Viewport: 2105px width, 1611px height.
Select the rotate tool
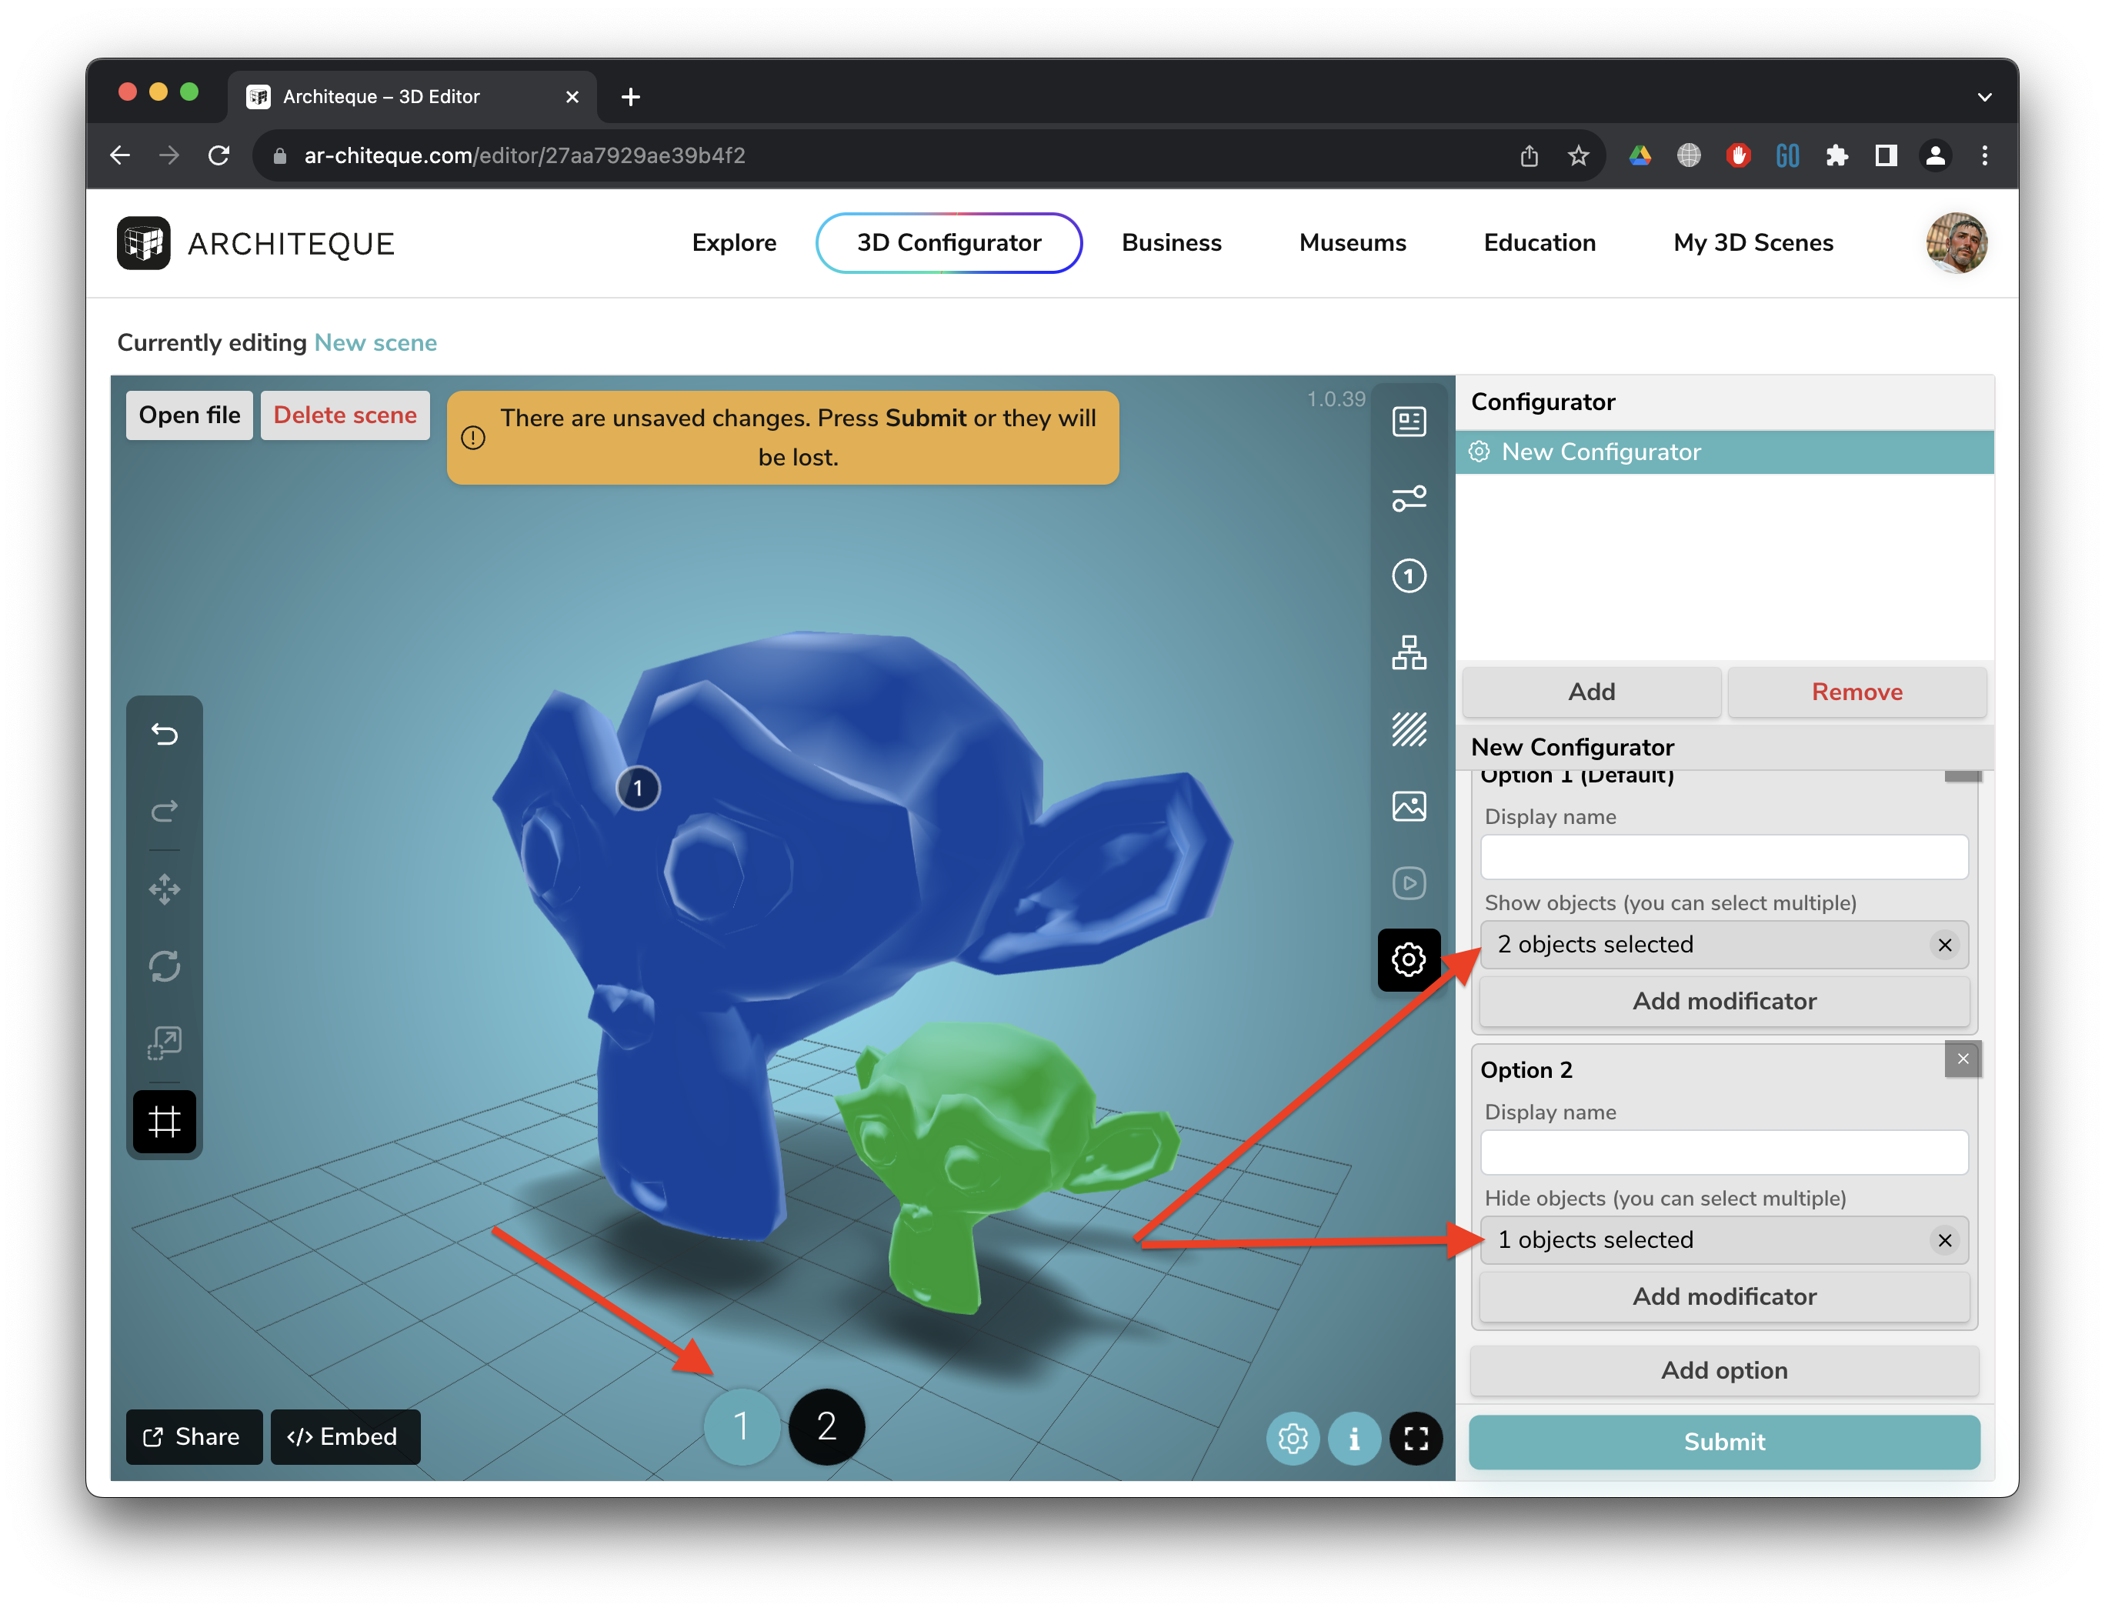(x=164, y=966)
